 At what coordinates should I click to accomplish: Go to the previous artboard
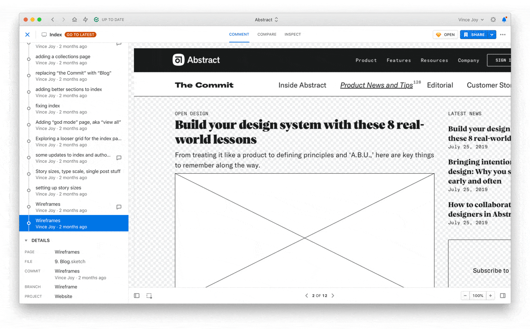(x=307, y=296)
